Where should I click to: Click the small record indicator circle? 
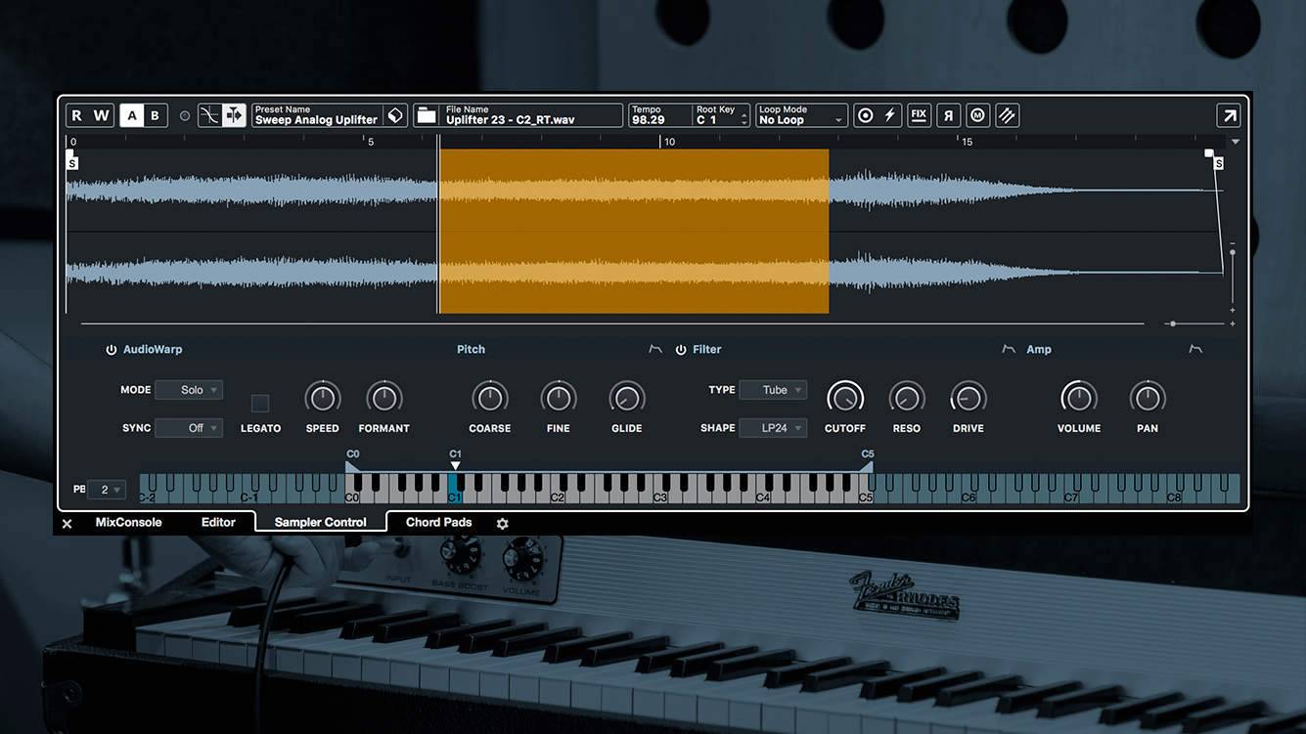(185, 116)
